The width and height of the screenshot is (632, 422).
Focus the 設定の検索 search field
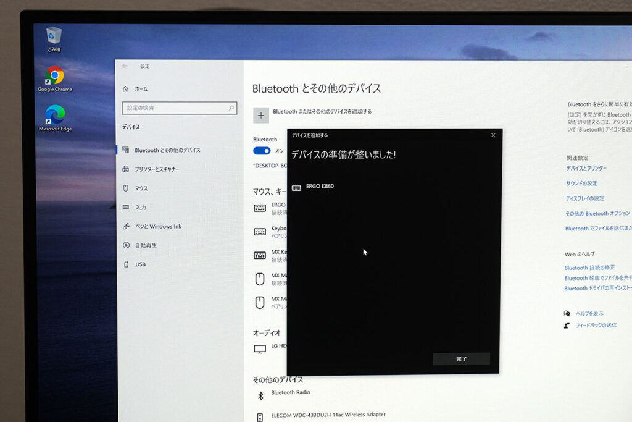pos(180,108)
